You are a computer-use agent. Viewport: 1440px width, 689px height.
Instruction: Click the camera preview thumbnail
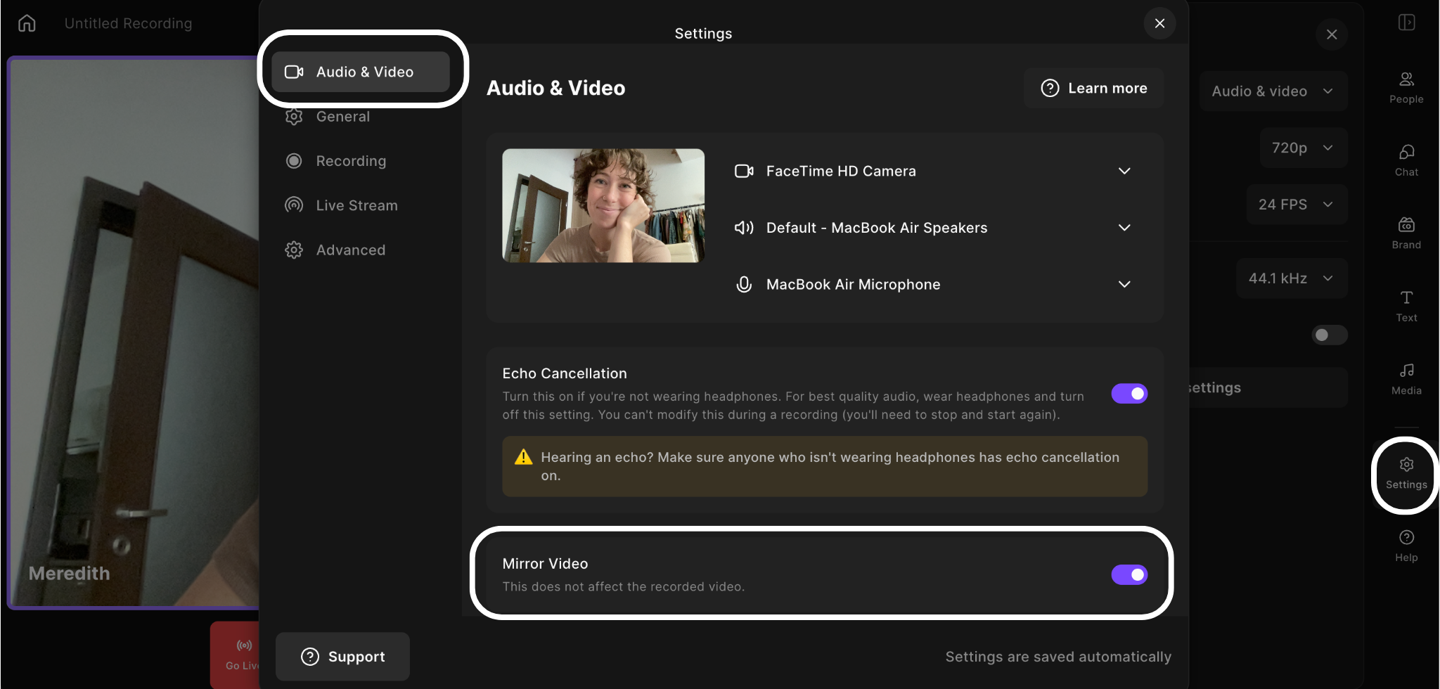603,205
